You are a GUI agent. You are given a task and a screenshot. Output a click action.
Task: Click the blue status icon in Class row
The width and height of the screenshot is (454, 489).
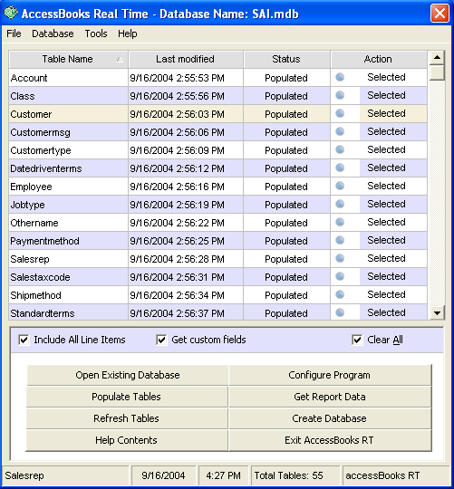pos(340,95)
